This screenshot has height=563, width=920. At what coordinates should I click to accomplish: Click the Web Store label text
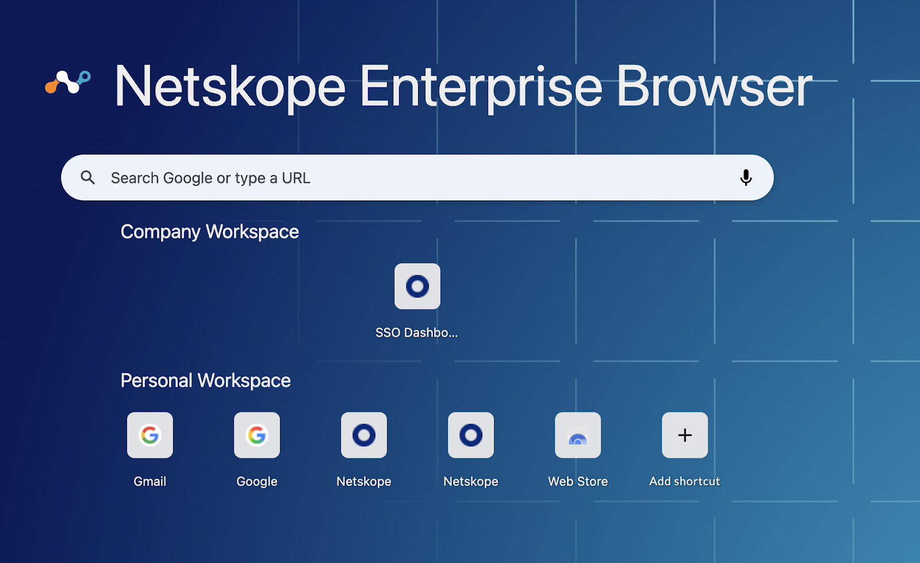[578, 481]
